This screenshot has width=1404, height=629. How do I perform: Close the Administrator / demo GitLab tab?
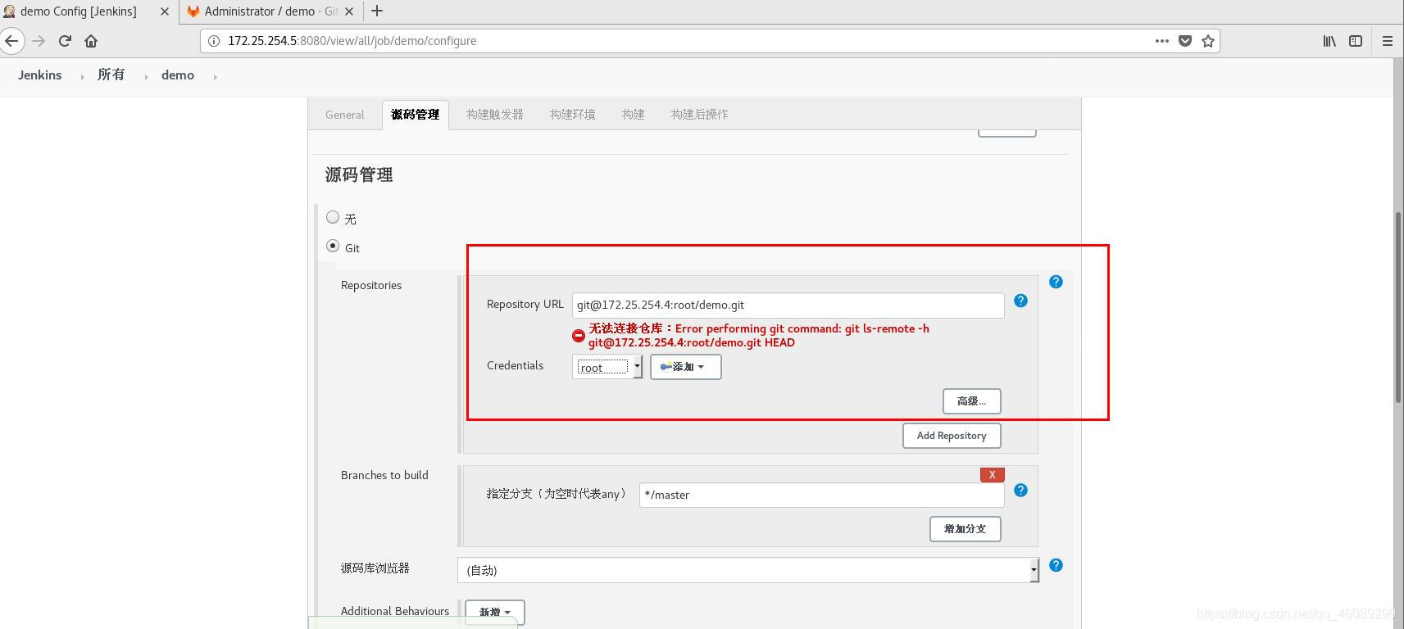click(x=349, y=11)
